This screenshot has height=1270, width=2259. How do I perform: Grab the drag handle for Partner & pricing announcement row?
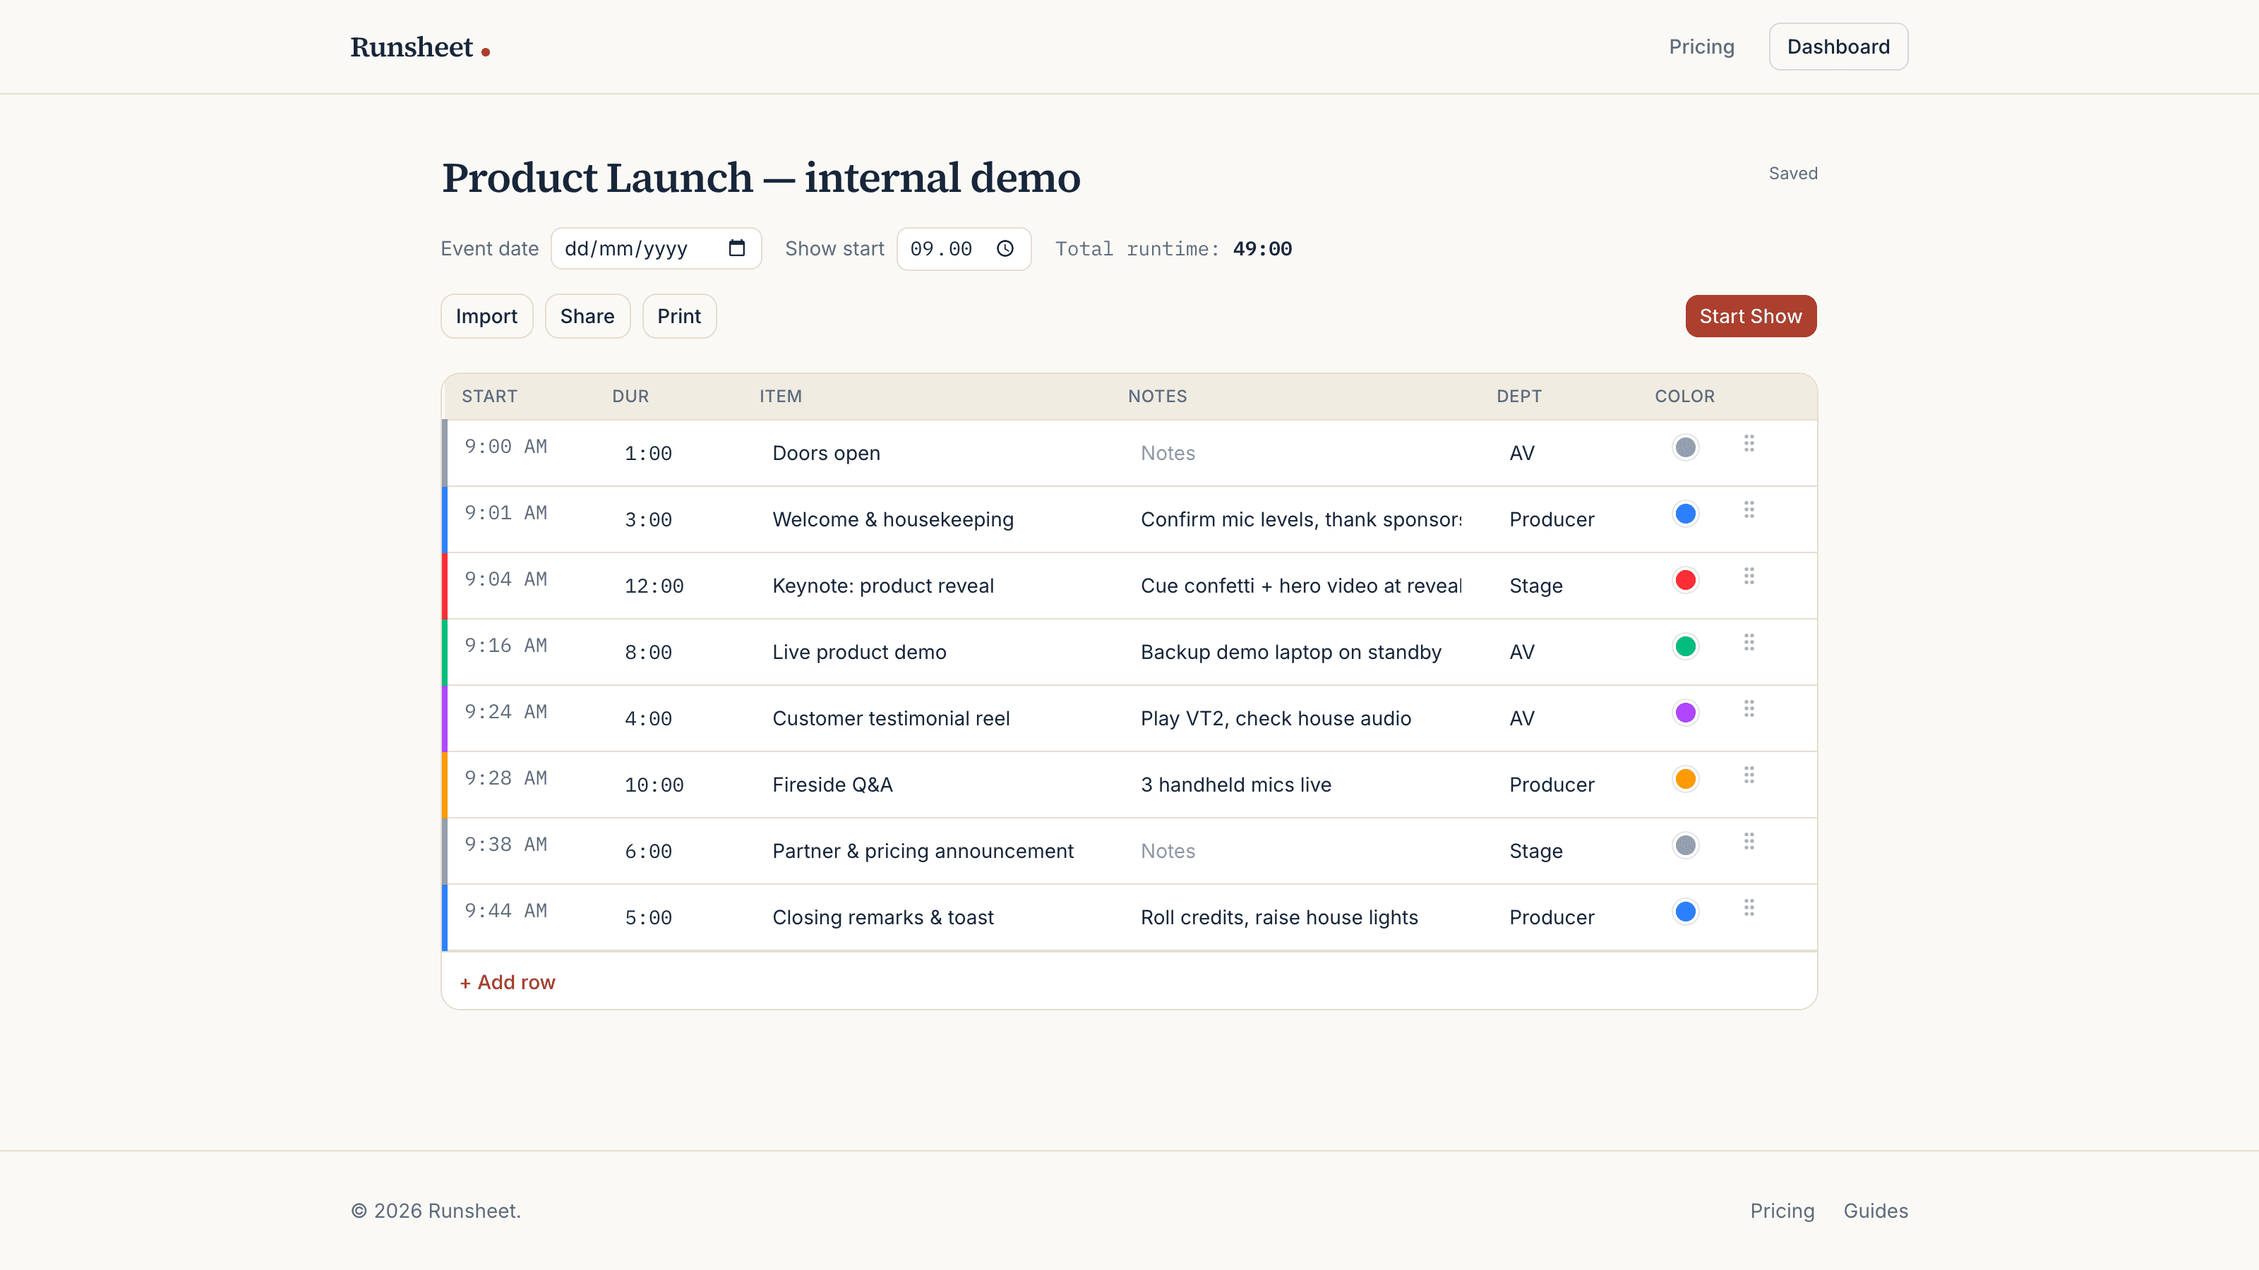tap(1749, 842)
